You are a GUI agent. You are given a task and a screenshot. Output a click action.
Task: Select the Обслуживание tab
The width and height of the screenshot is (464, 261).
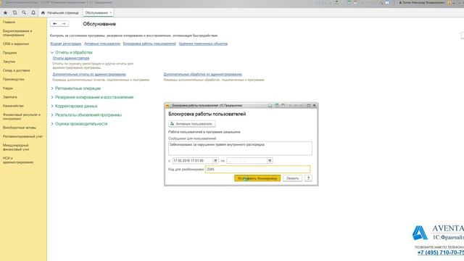[96, 13]
